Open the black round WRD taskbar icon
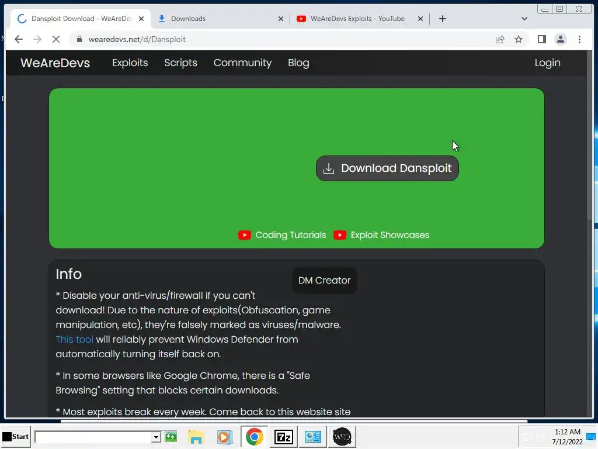 pyautogui.click(x=342, y=437)
